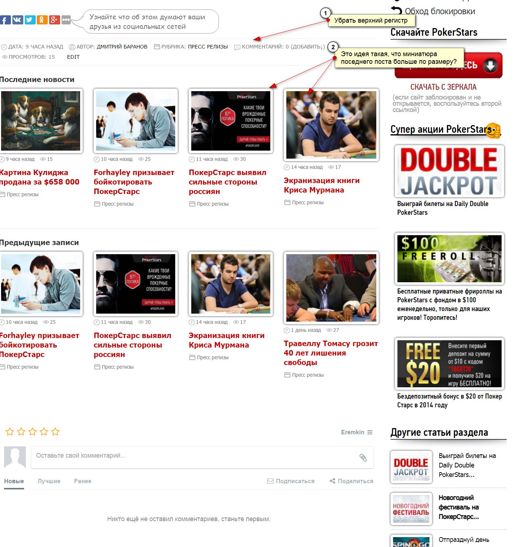Open Картина Кулиджа продана за $658 000
Image resolution: width=518 pixels, height=547 pixels.
(x=39, y=177)
